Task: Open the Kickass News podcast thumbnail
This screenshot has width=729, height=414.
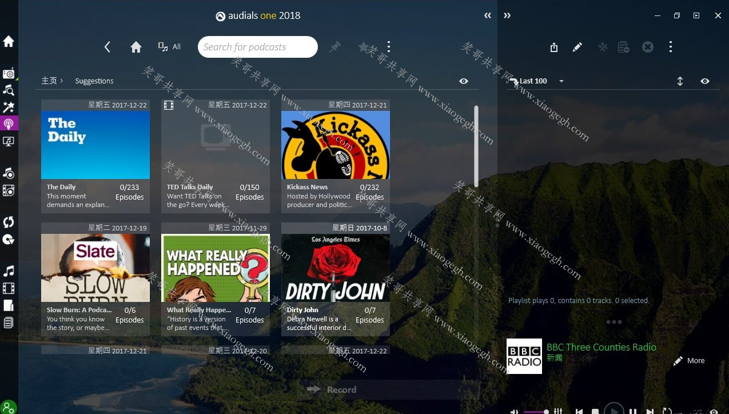Action: 336,145
